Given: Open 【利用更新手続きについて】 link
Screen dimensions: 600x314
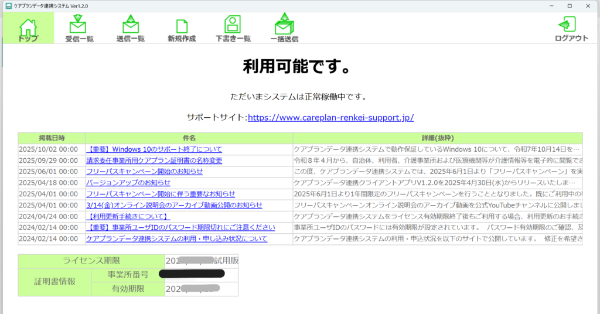Looking at the screenshot, I should 128,217.
